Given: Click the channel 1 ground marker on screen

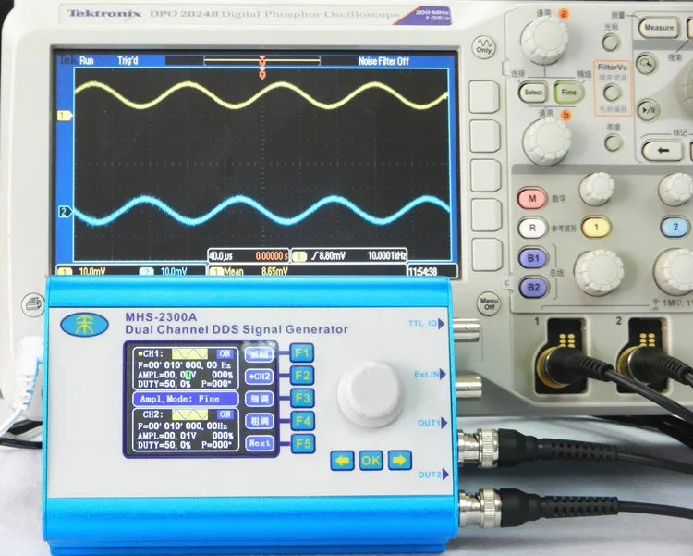Looking at the screenshot, I should (65, 116).
